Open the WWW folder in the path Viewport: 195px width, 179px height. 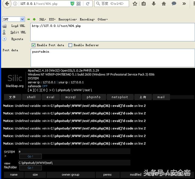(77, 90)
